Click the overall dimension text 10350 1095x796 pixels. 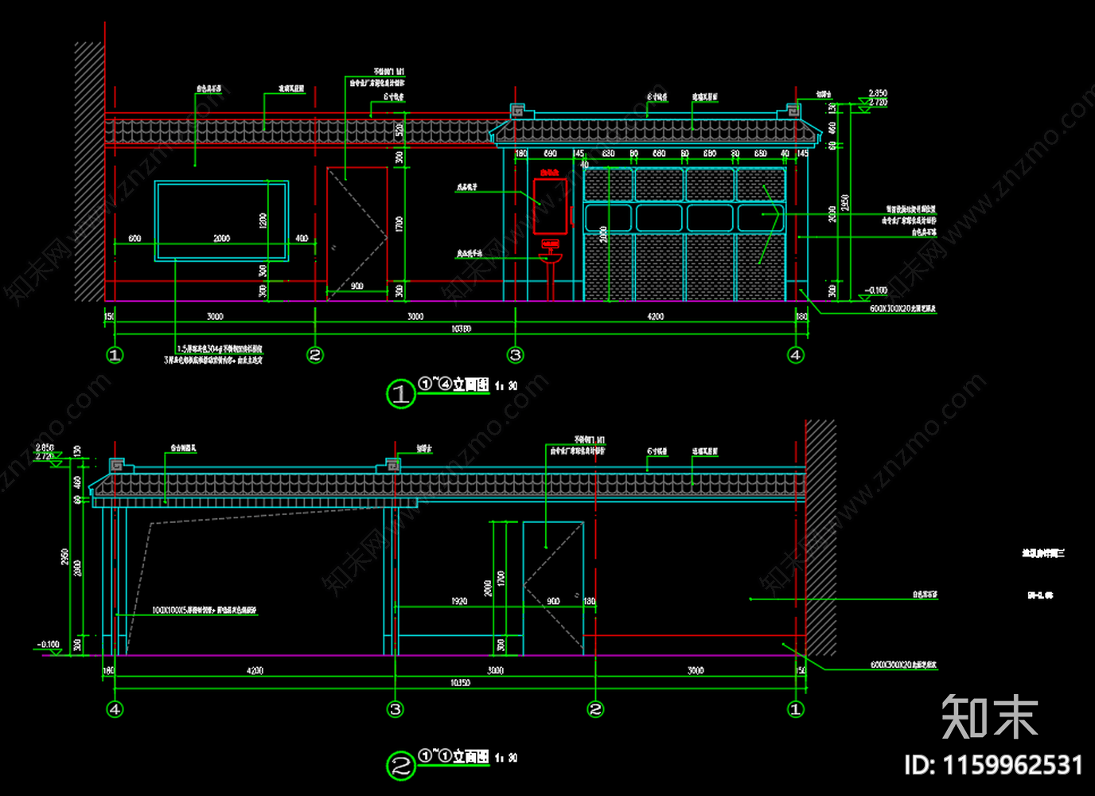(x=460, y=683)
